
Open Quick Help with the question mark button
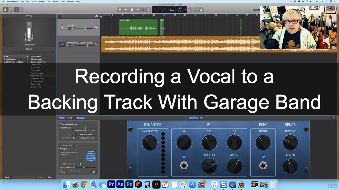pyautogui.click(x=10, y=9)
